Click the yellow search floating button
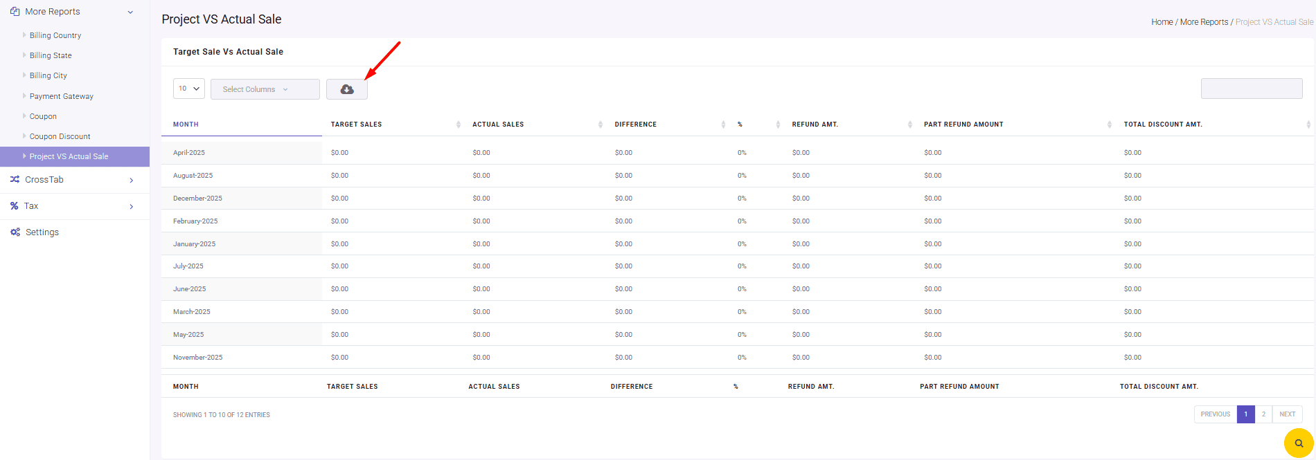 [x=1299, y=443]
